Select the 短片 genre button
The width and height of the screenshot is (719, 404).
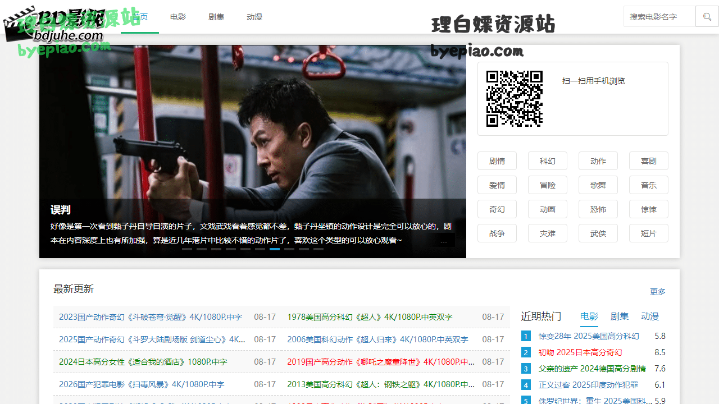(x=649, y=233)
